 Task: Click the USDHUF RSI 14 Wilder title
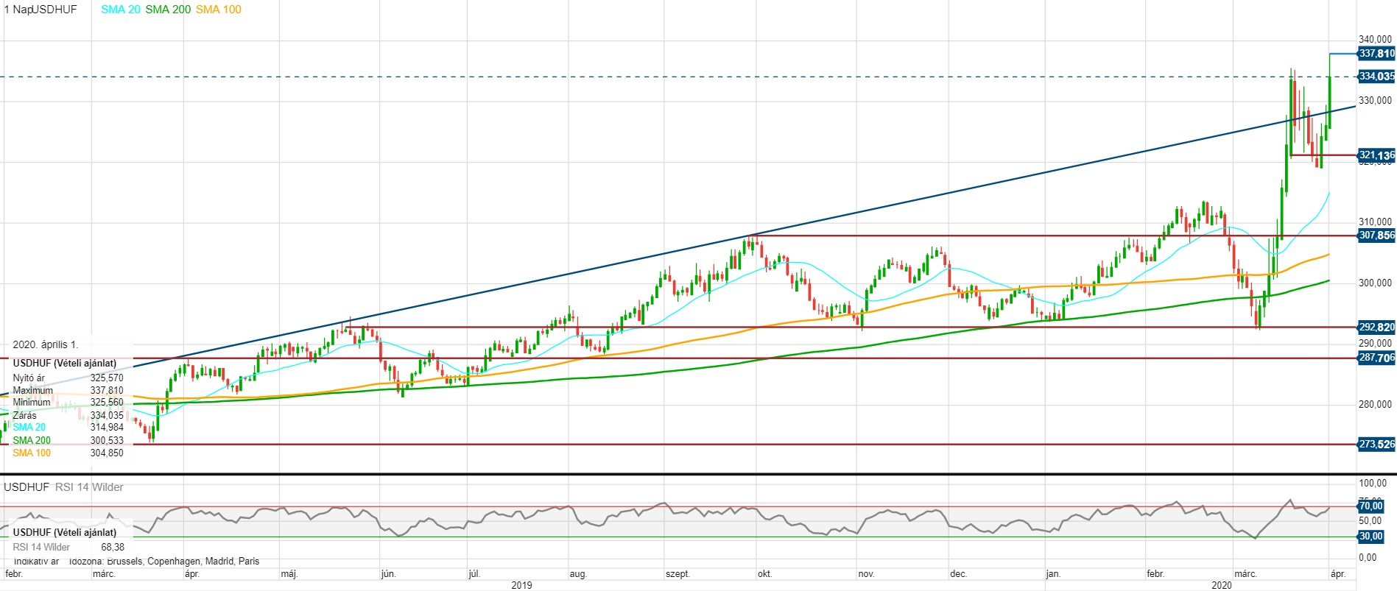pos(63,487)
